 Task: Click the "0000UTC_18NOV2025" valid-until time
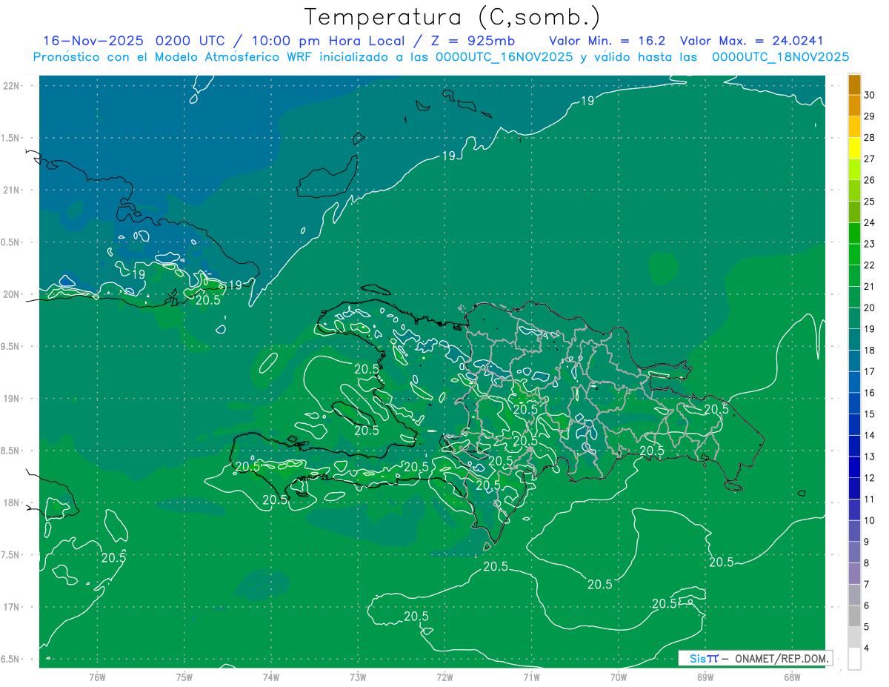coord(780,57)
